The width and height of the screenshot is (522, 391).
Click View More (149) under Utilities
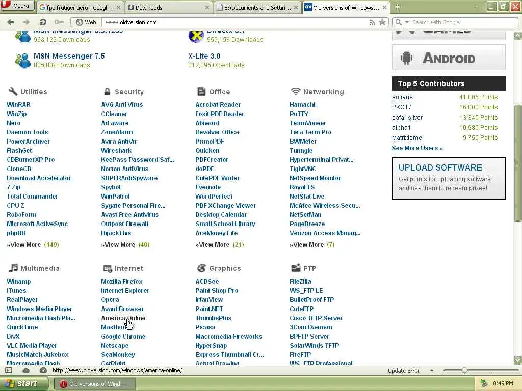33,245
